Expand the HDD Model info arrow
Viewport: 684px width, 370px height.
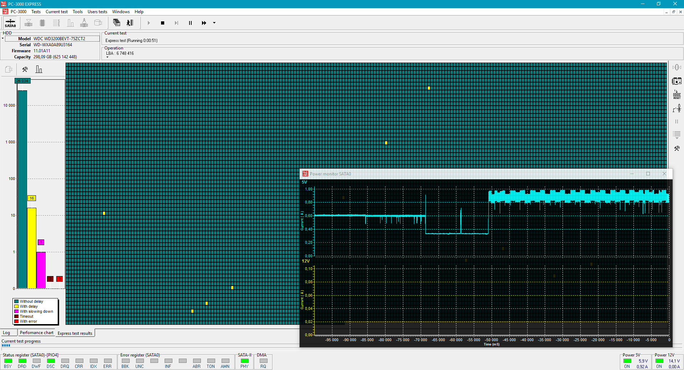(3, 38)
